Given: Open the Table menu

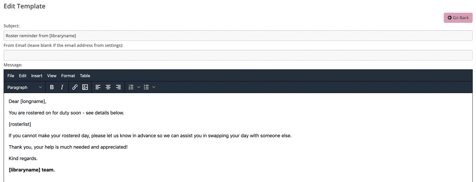Looking at the screenshot, I should point(85,76).
